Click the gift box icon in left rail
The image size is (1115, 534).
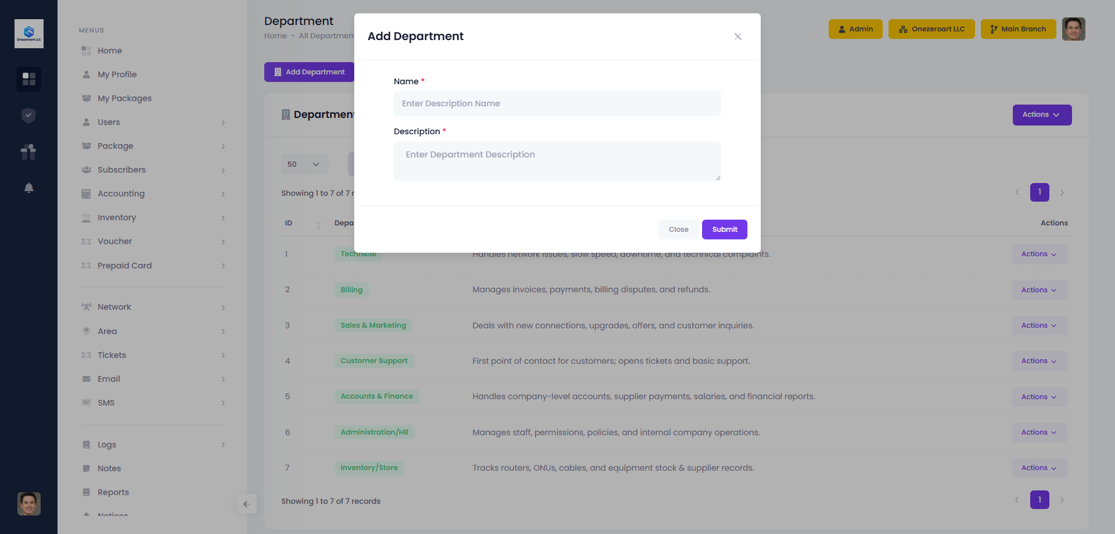(28, 152)
